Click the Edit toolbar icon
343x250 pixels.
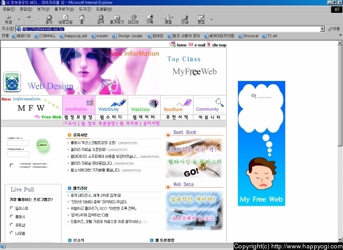201,19
